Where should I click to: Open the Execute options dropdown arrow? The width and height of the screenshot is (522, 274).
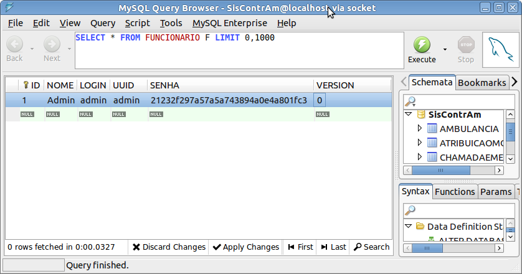pos(445,50)
